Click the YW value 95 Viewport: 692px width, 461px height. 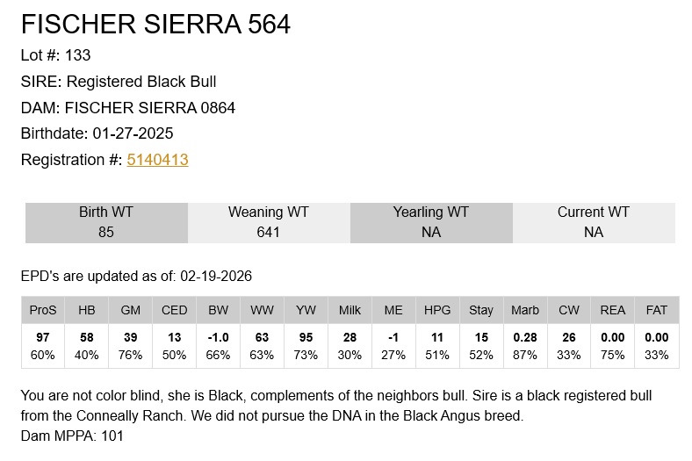pyautogui.click(x=306, y=338)
